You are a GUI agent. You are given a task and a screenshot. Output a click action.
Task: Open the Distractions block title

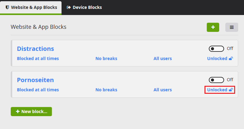click(36, 49)
